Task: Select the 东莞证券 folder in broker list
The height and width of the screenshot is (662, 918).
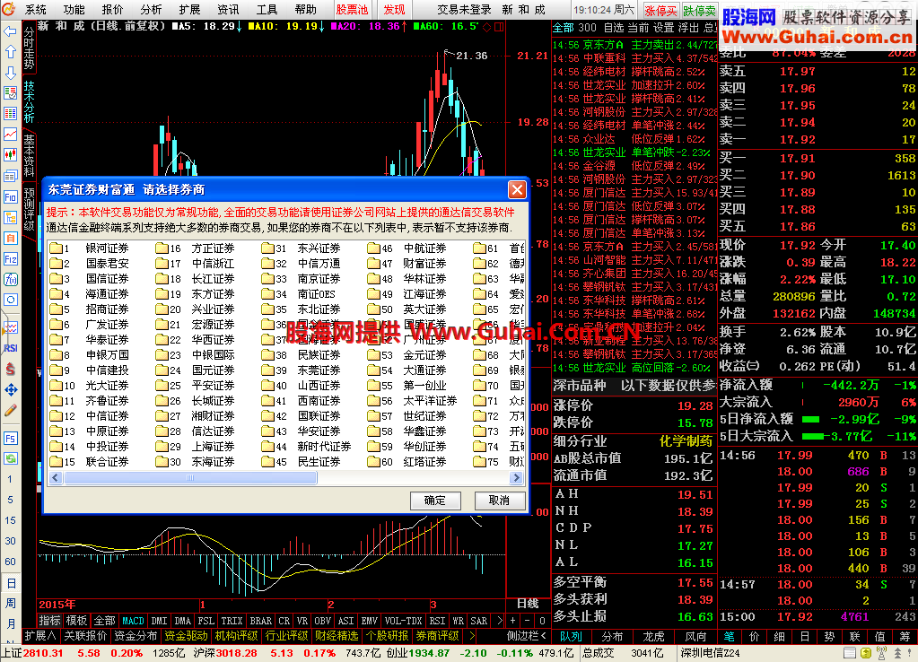Action: click(x=301, y=370)
